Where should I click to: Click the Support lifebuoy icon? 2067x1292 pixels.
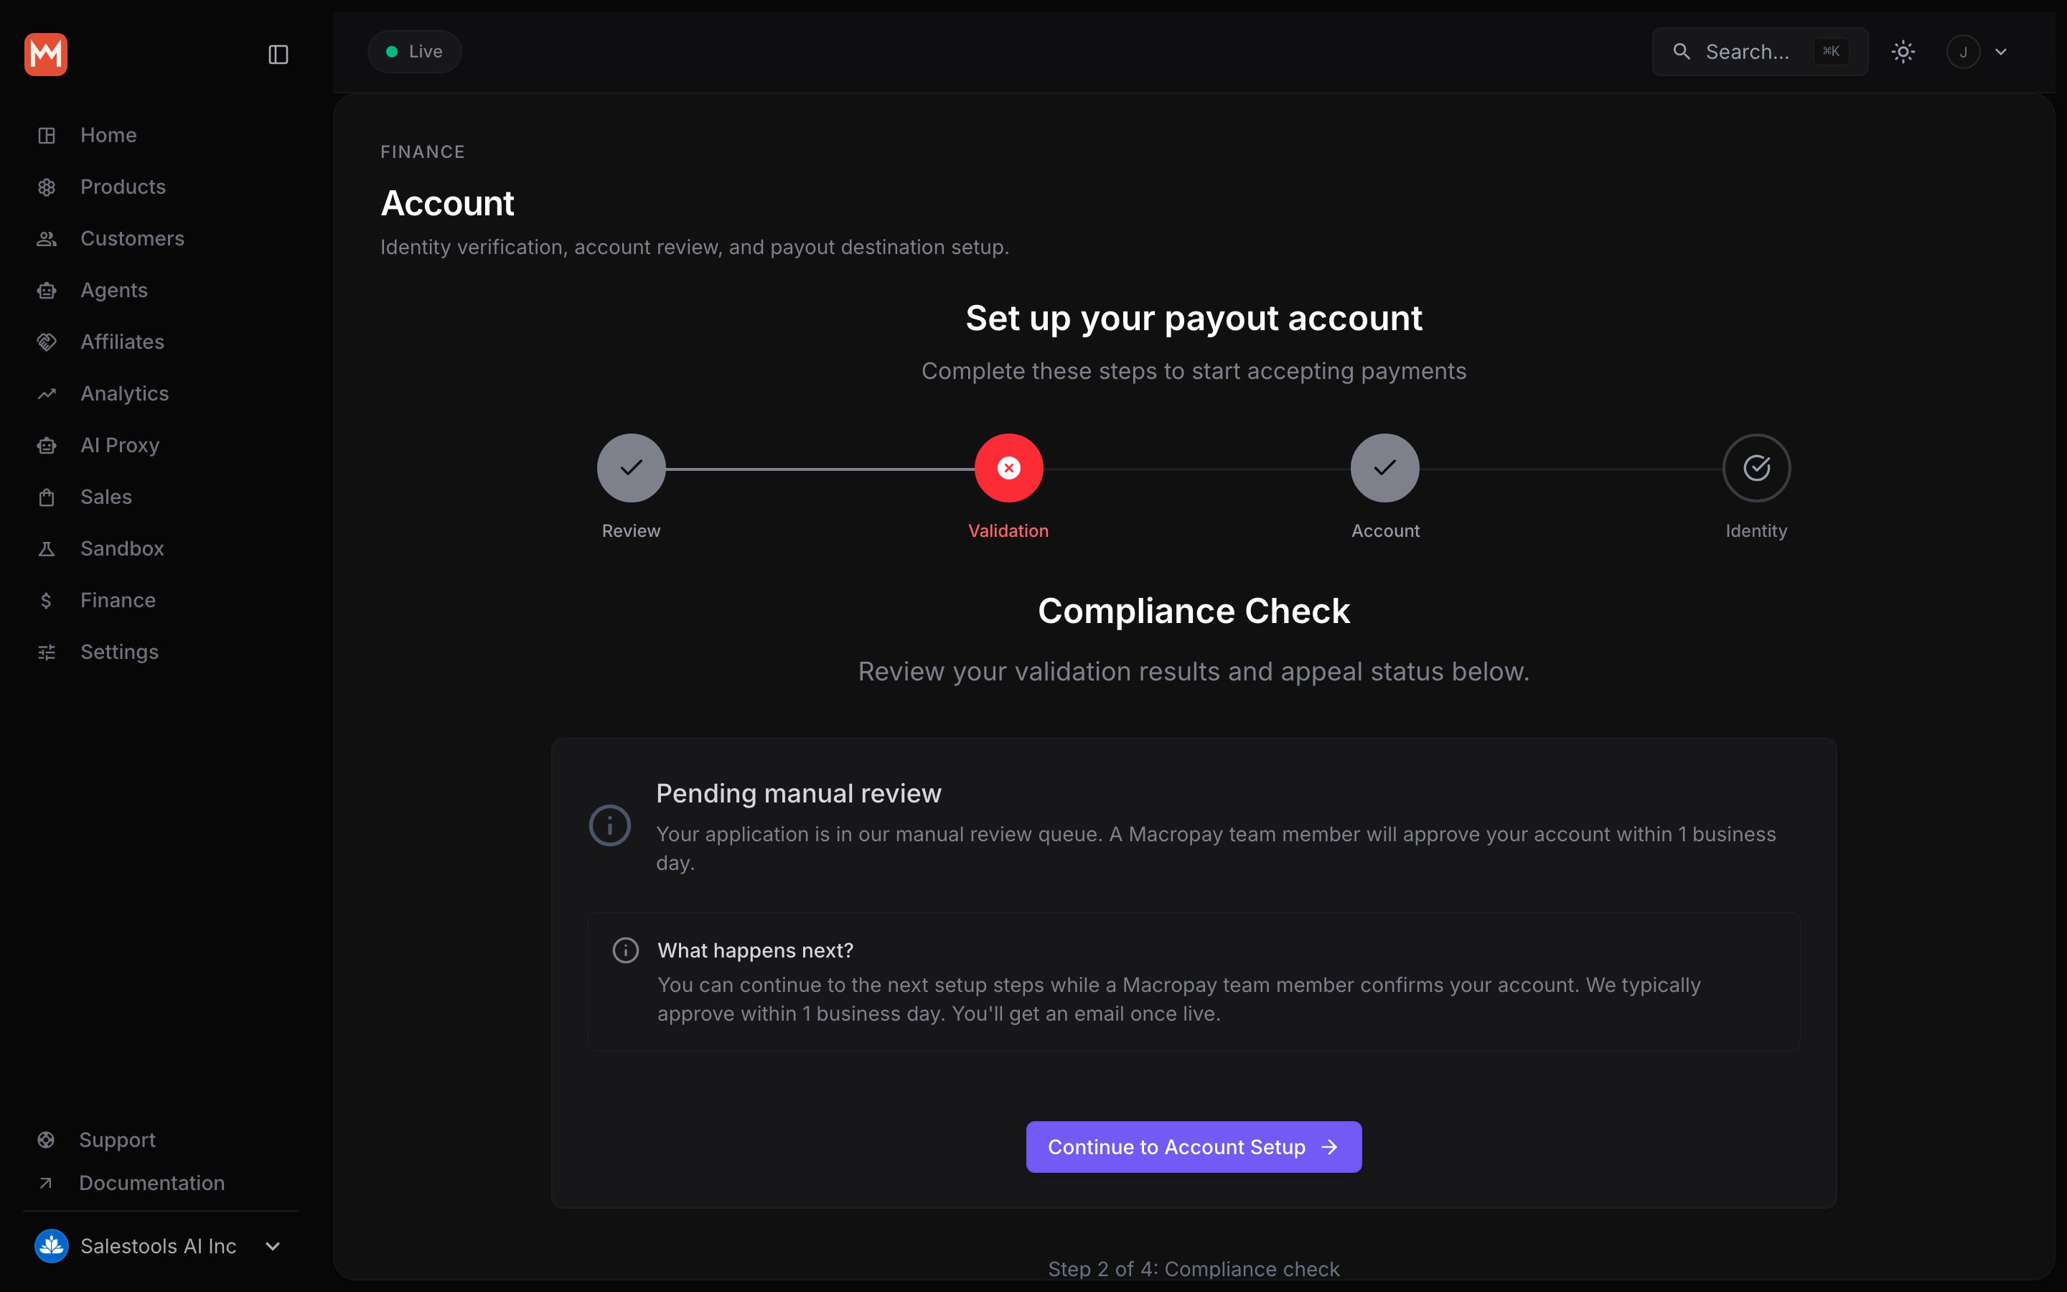46,1140
